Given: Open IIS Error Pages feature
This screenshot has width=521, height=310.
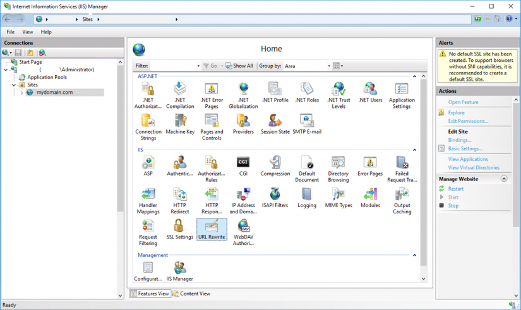Looking at the screenshot, I should 370,166.
